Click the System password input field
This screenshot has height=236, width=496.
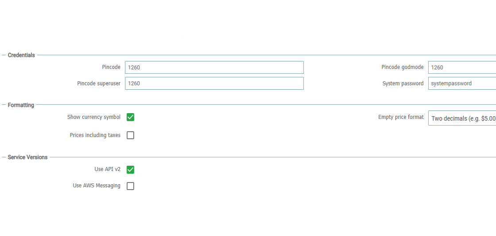[x=462, y=83]
